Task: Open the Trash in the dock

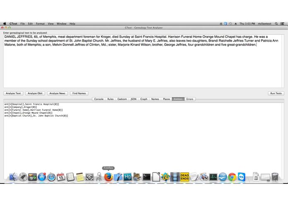Action: coord(275,177)
